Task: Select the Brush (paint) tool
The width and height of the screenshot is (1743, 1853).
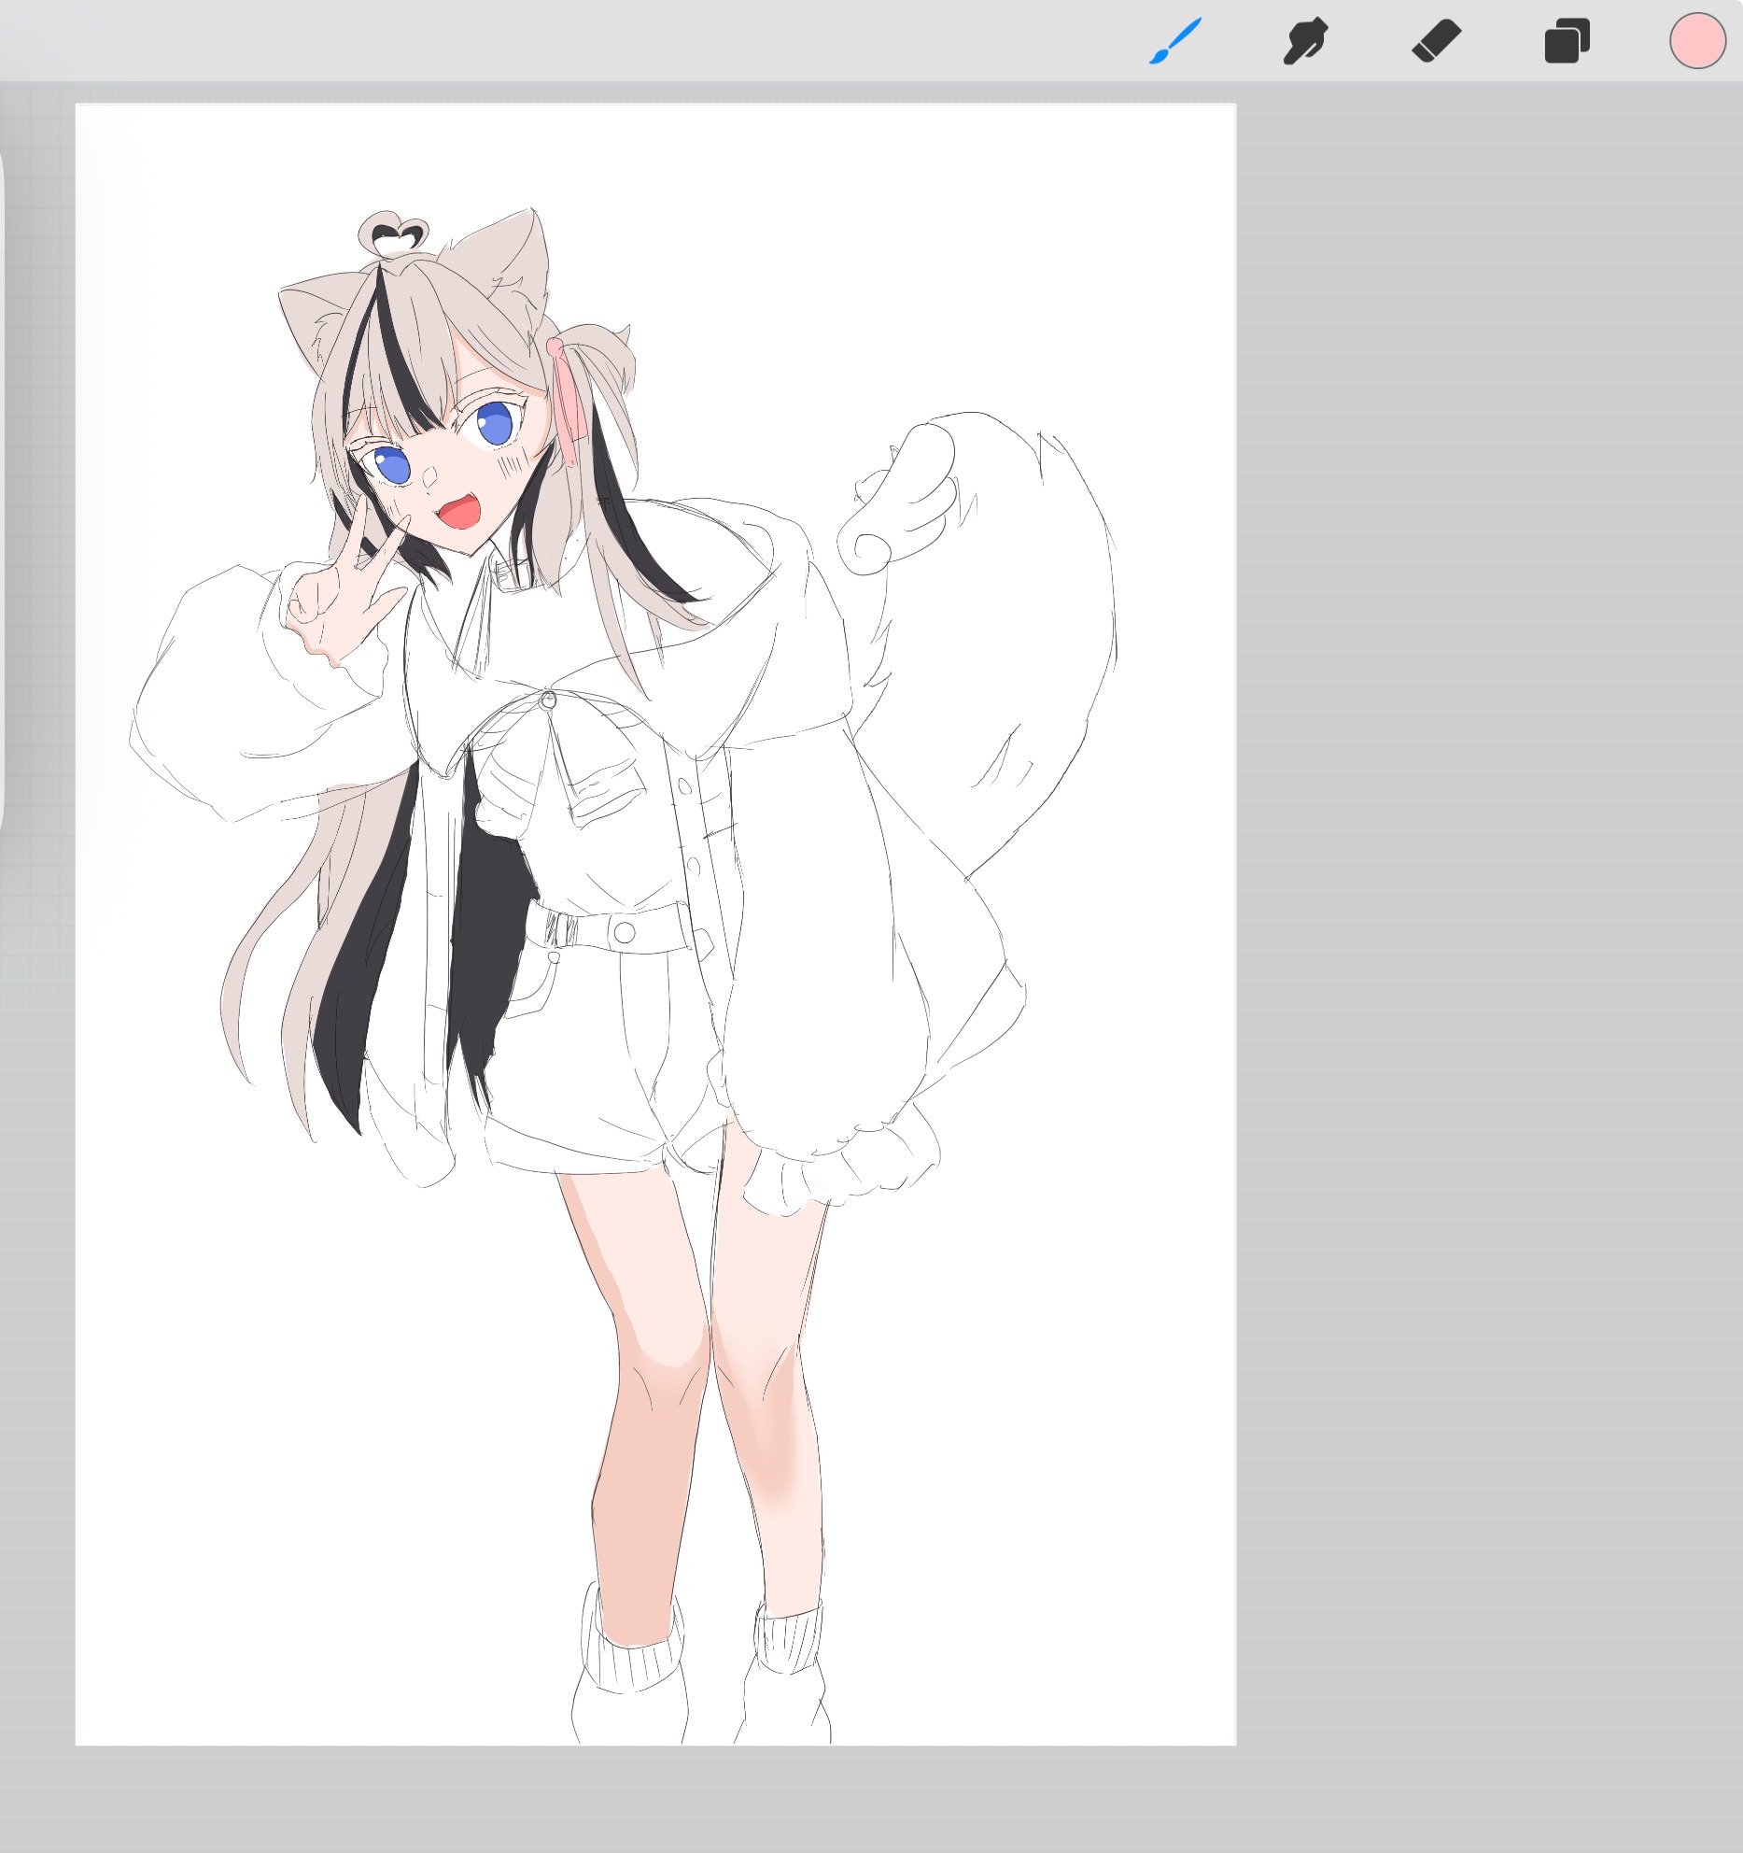Action: coord(1174,42)
